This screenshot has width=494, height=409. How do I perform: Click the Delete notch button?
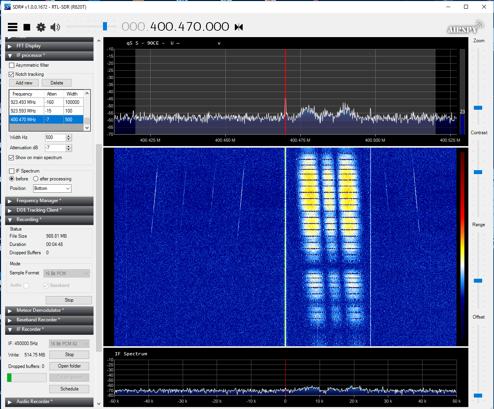(x=57, y=83)
